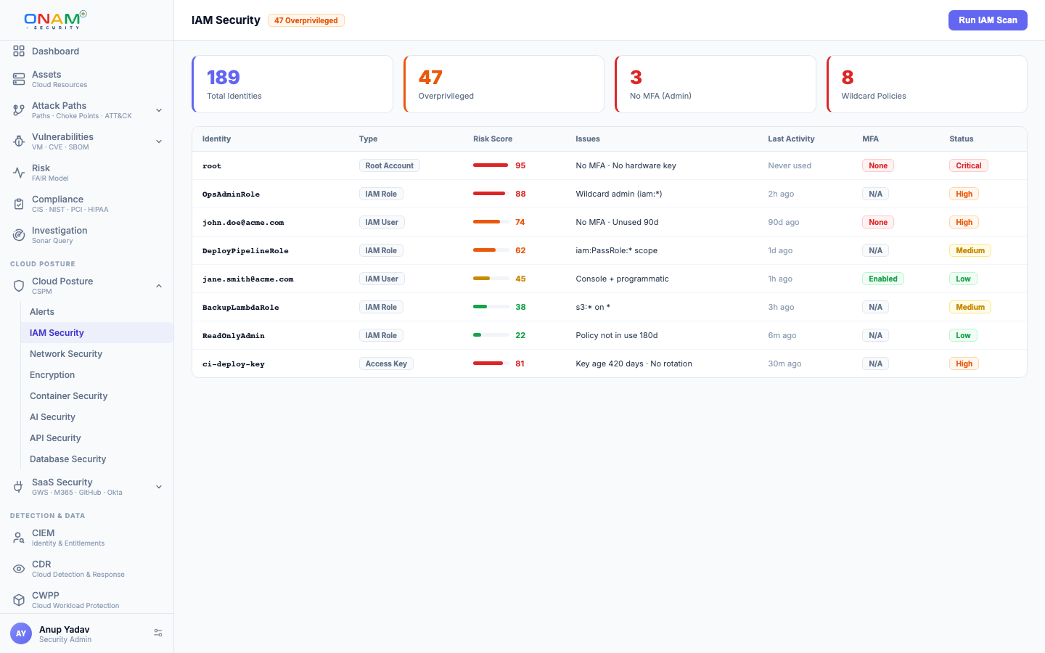The height and width of the screenshot is (653, 1045).
Task: Click the Access Key type badge
Action: coord(386,364)
